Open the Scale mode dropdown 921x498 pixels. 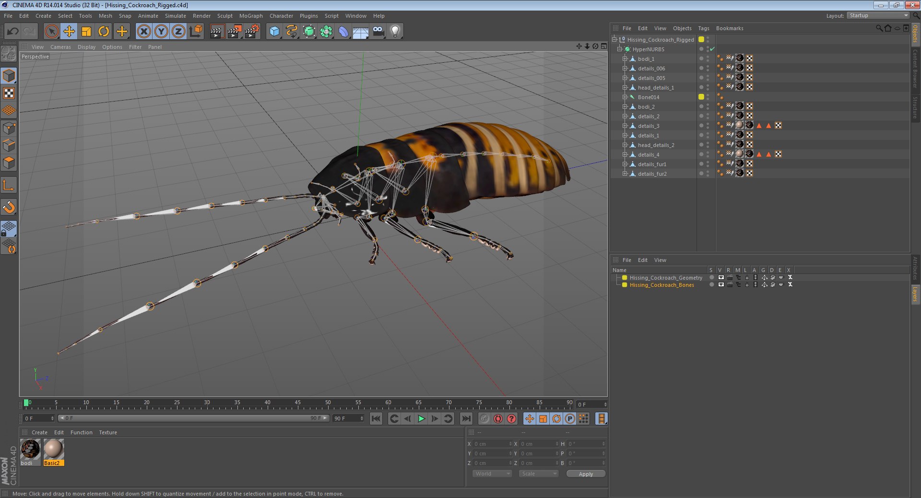[x=539, y=474]
